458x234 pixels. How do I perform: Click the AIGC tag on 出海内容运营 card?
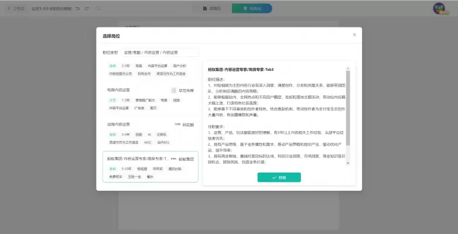(147, 142)
